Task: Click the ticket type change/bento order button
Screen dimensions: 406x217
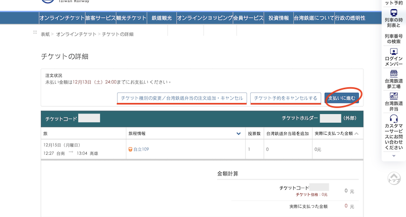Action: (x=182, y=98)
